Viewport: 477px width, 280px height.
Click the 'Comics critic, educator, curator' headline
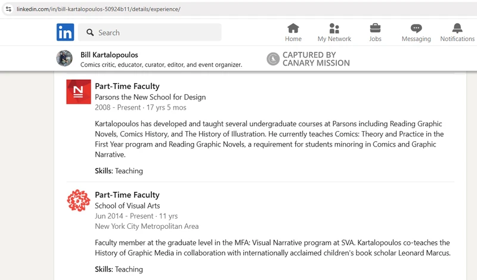(x=161, y=64)
